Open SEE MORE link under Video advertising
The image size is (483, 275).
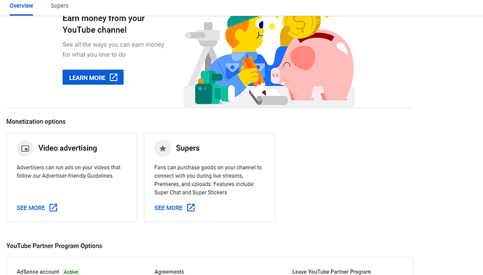[31, 208]
